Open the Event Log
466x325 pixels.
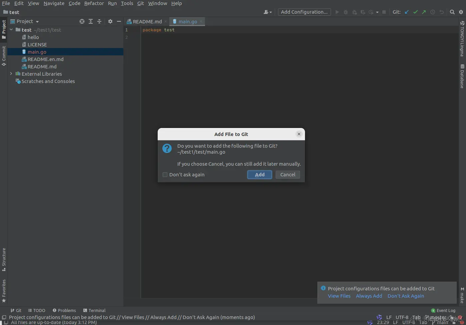pyautogui.click(x=443, y=310)
